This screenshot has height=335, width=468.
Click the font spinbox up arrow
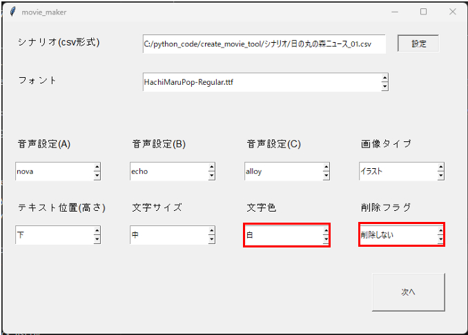tap(384, 78)
